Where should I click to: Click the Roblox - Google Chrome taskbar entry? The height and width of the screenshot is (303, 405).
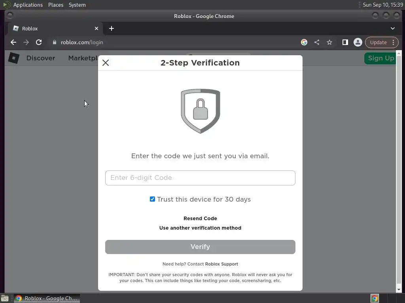click(47, 298)
